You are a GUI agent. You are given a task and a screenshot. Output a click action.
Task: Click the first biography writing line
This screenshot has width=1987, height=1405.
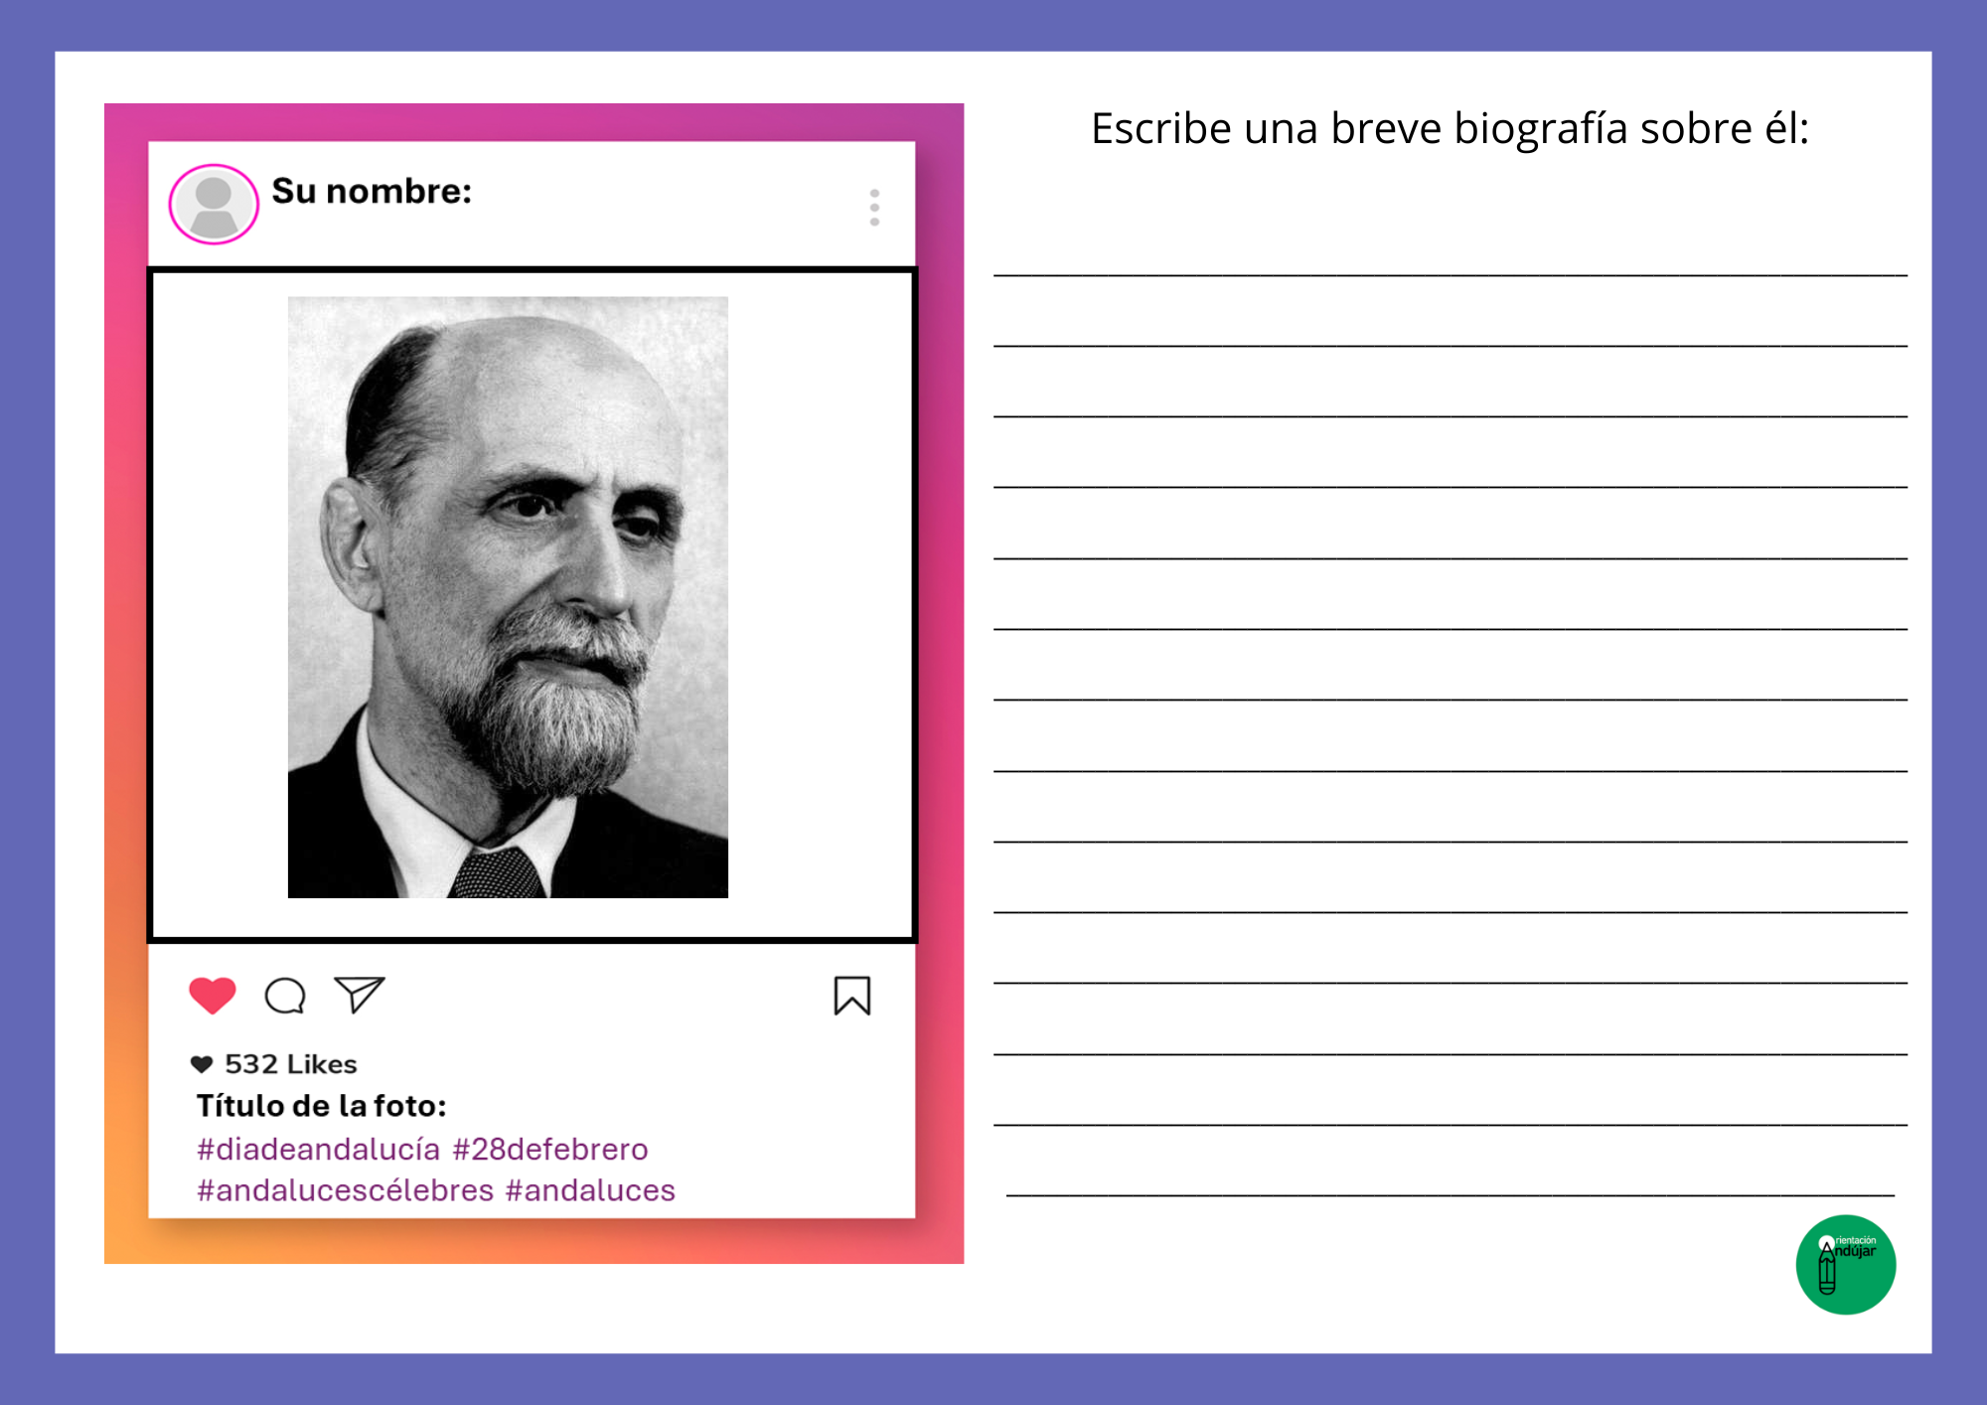1451,273
